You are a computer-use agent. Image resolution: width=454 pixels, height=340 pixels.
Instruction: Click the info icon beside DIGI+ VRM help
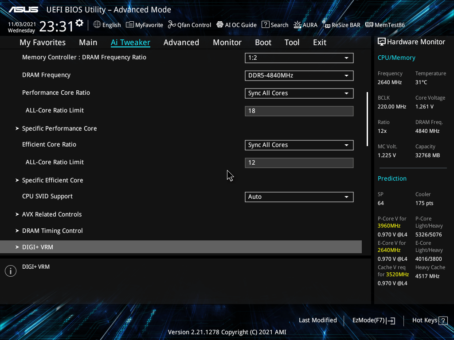pyautogui.click(x=11, y=271)
